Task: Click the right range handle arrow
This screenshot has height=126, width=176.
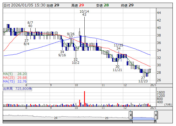Action: pyautogui.click(x=156, y=116)
